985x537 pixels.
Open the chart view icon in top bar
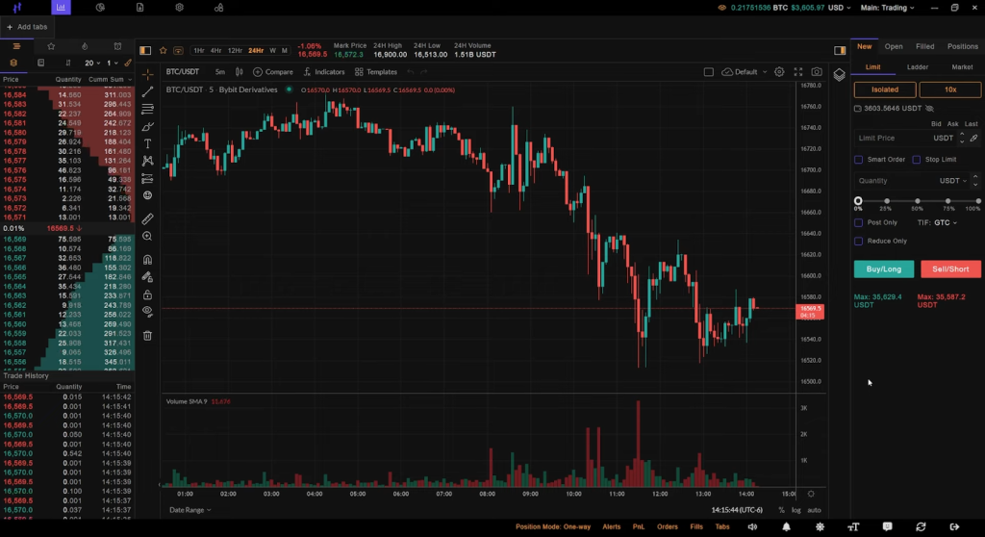61,8
